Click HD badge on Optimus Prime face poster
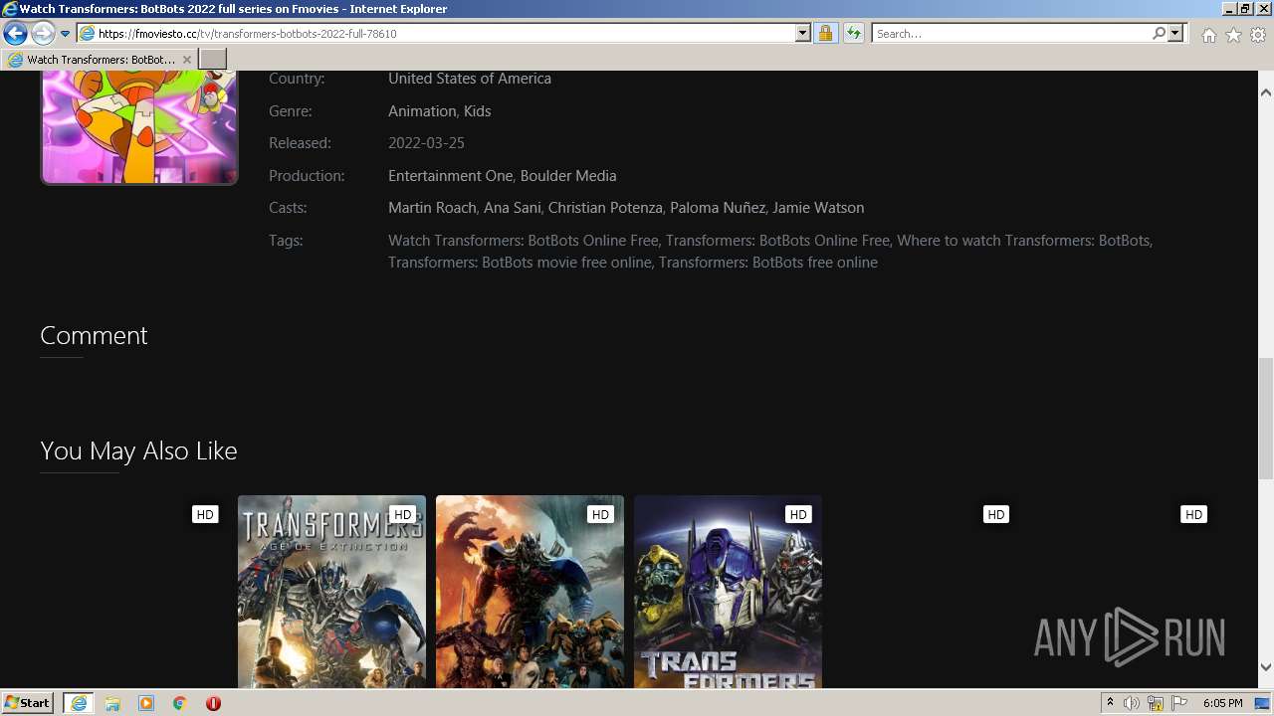1274x716 pixels. [798, 514]
